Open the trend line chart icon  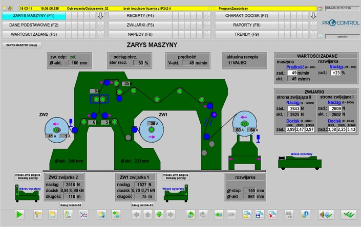tap(83, 215)
